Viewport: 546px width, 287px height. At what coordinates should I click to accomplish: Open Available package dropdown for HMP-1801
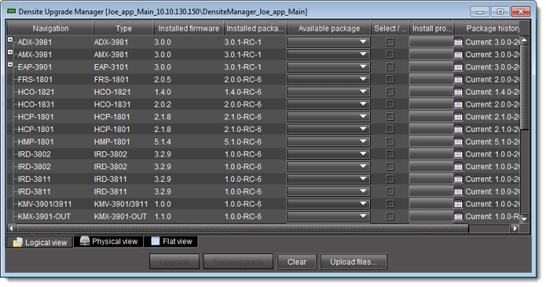click(328, 142)
